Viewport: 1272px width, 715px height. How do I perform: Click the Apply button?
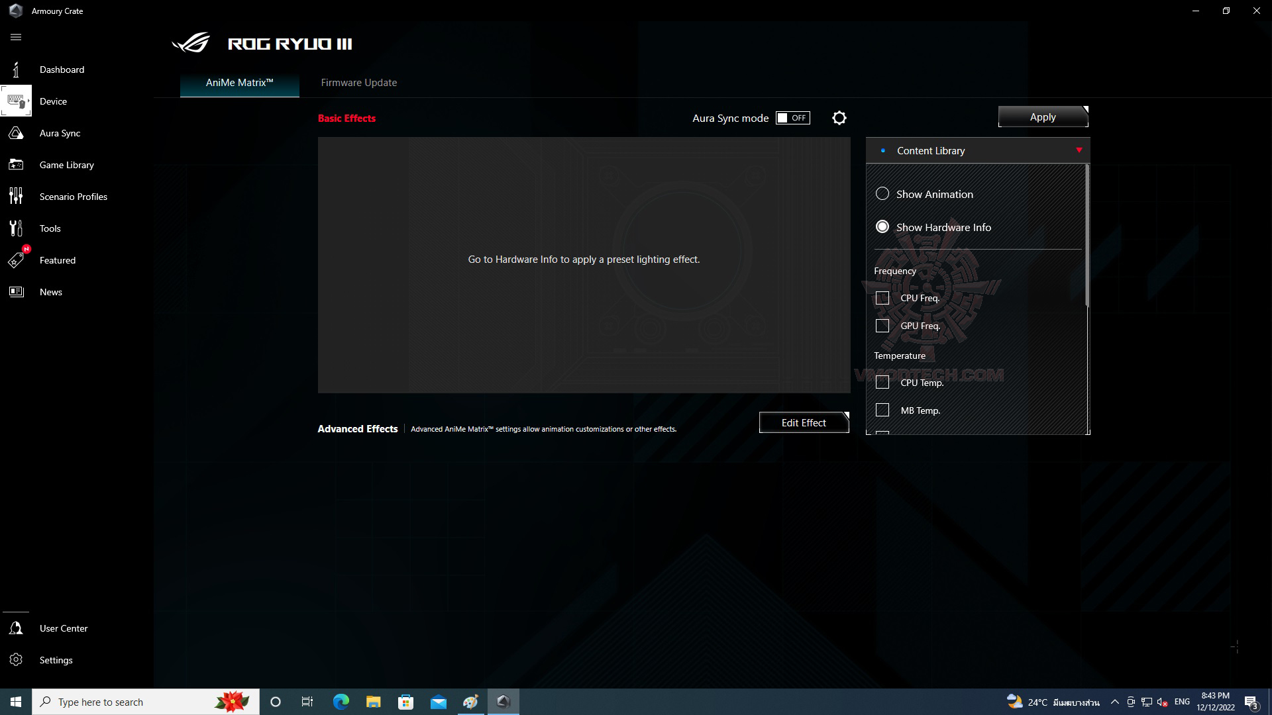[1042, 117]
